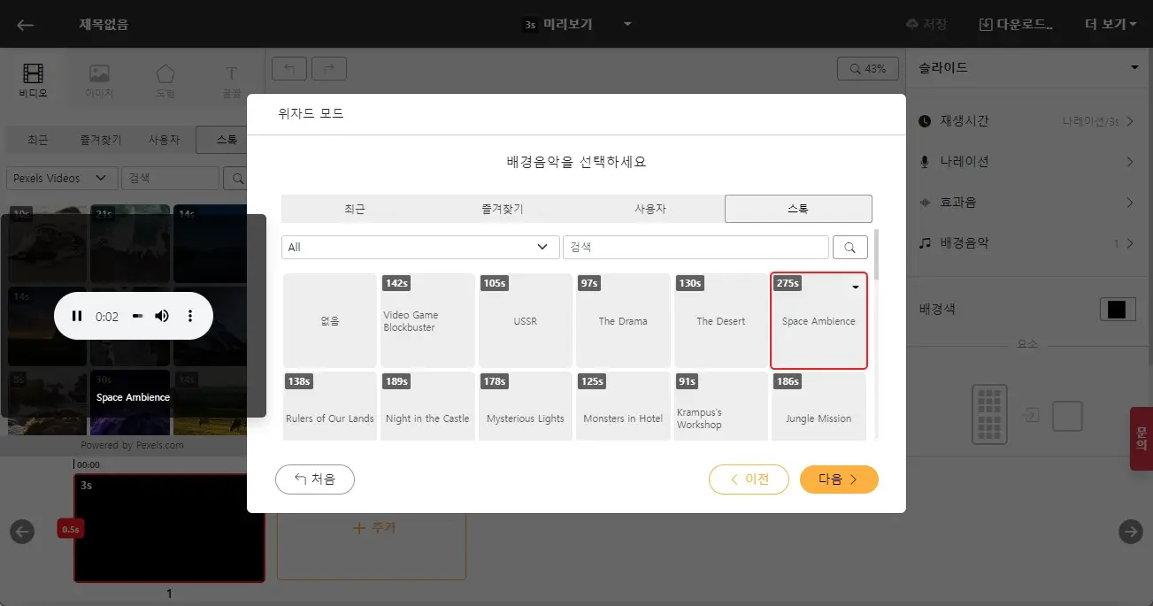This screenshot has width=1153, height=606.
Task: Collapse the 슬라이드 (Slide) panel dropdown
Action: pos(1134,67)
